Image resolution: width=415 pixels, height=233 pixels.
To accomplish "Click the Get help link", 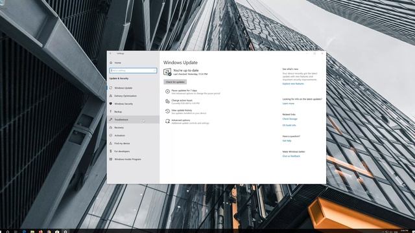I will pos(287,141).
